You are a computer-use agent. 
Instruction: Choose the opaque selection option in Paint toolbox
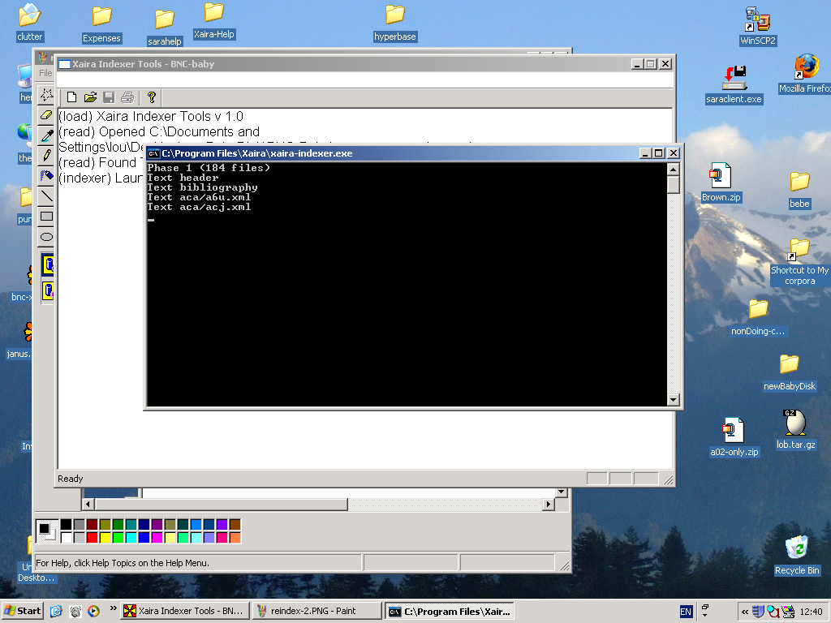tap(48, 264)
